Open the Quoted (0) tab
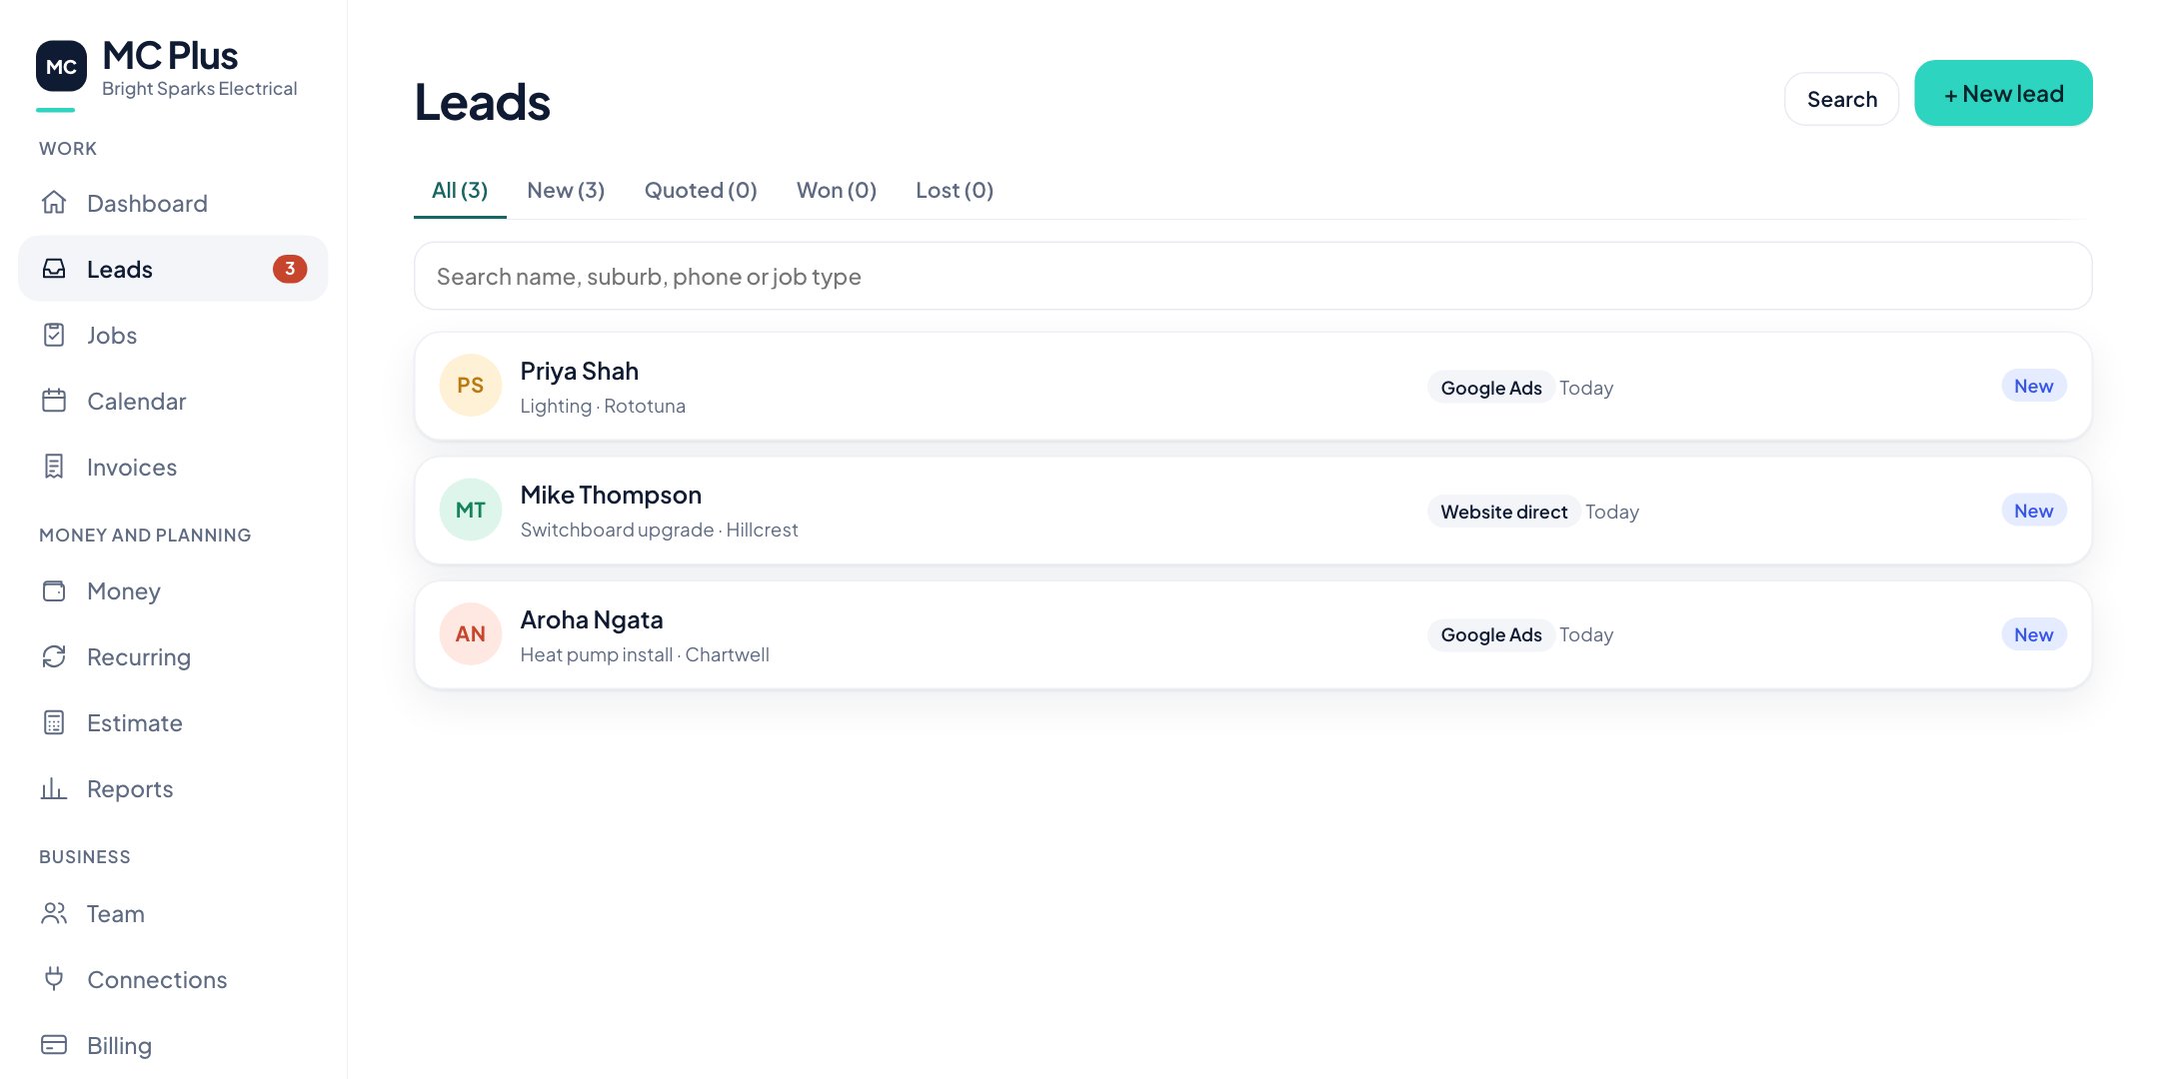 pyautogui.click(x=701, y=190)
